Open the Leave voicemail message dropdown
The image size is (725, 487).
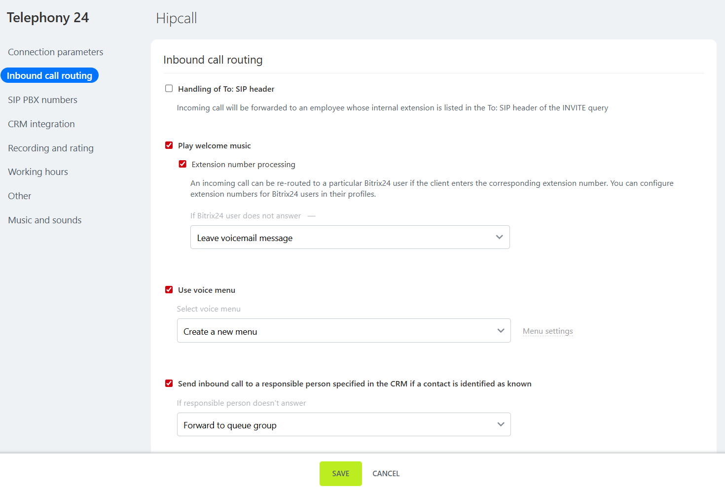click(x=350, y=237)
